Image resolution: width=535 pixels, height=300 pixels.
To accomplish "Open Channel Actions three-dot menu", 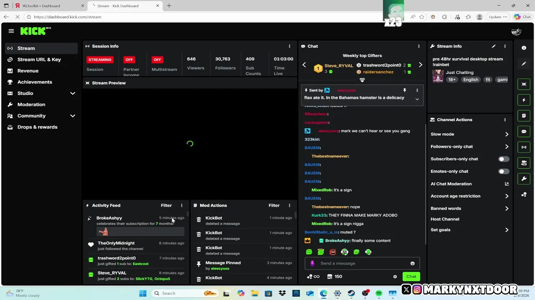I will coord(505,120).
